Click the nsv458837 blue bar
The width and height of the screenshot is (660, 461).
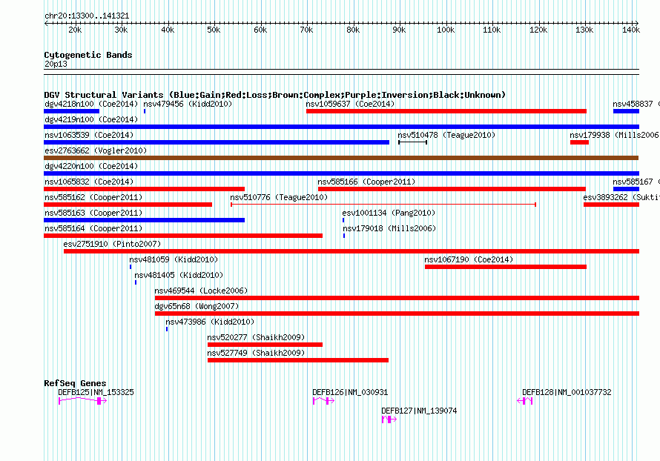pos(626,111)
